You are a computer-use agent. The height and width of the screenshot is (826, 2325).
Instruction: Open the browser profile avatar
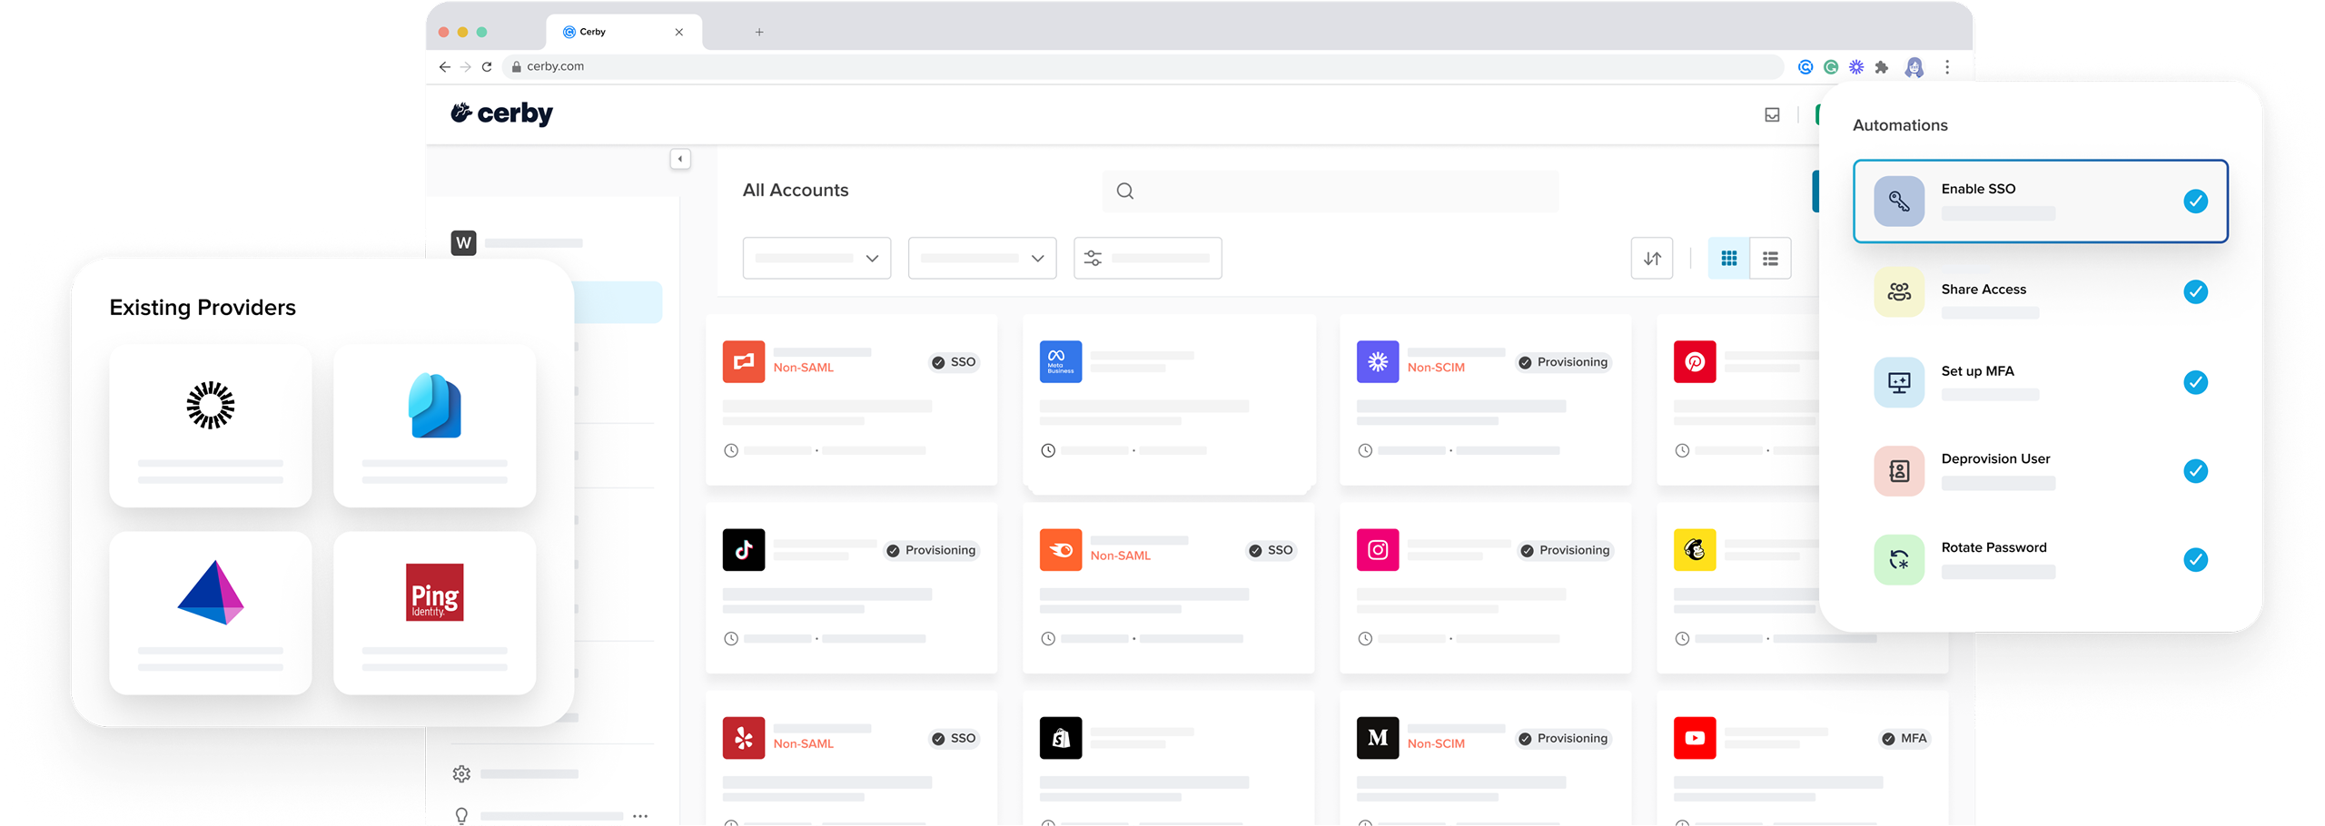(1914, 67)
